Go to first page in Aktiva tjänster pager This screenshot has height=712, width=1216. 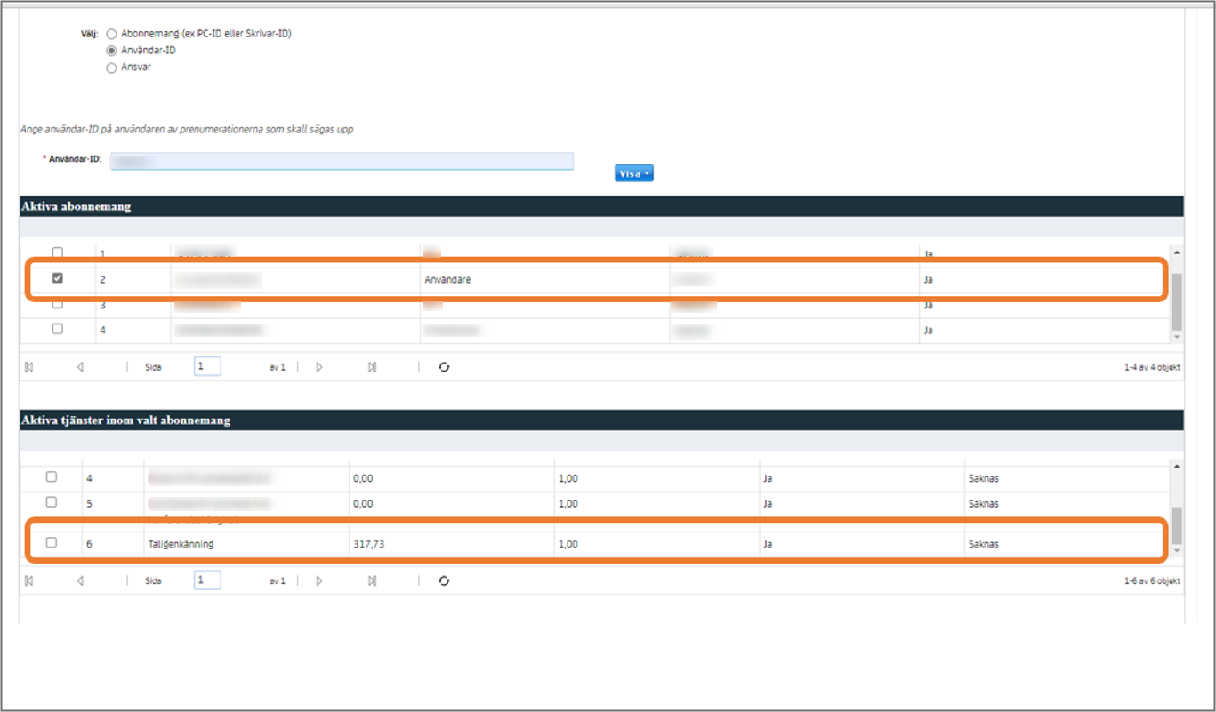[x=29, y=580]
